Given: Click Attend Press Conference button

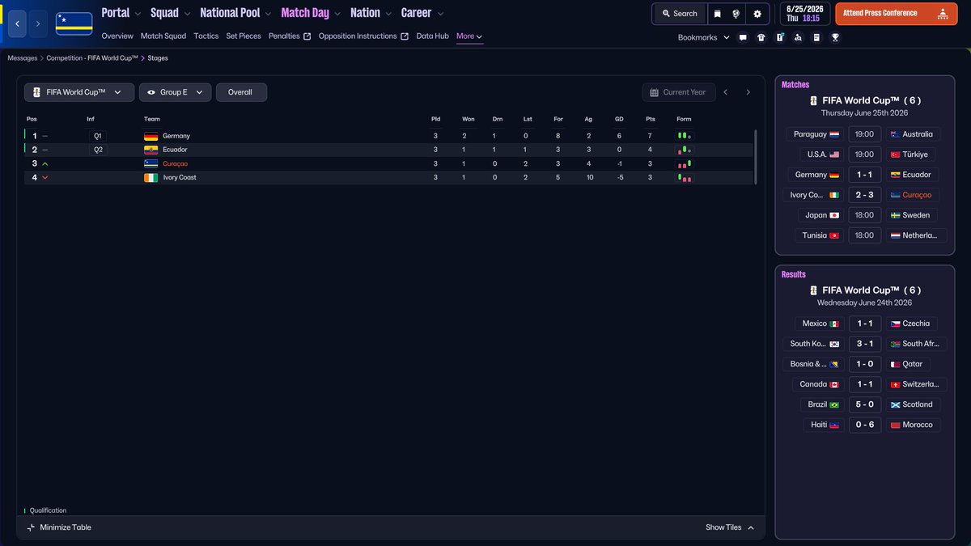Looking at the screenshot, I should pos(895,14).
